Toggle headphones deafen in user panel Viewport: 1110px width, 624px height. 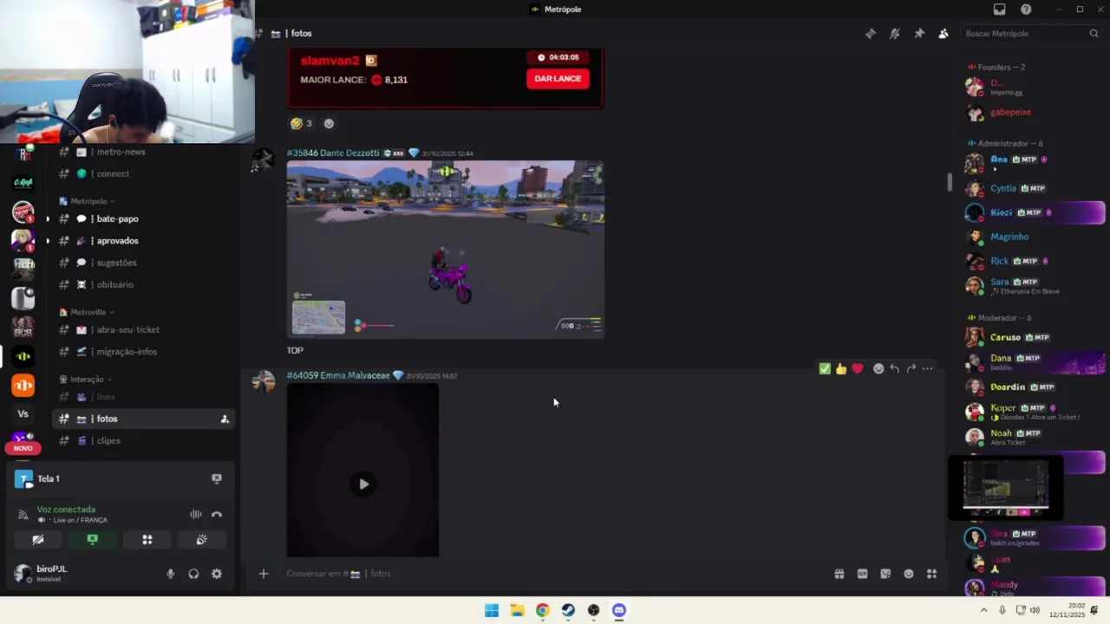point(193,574)
